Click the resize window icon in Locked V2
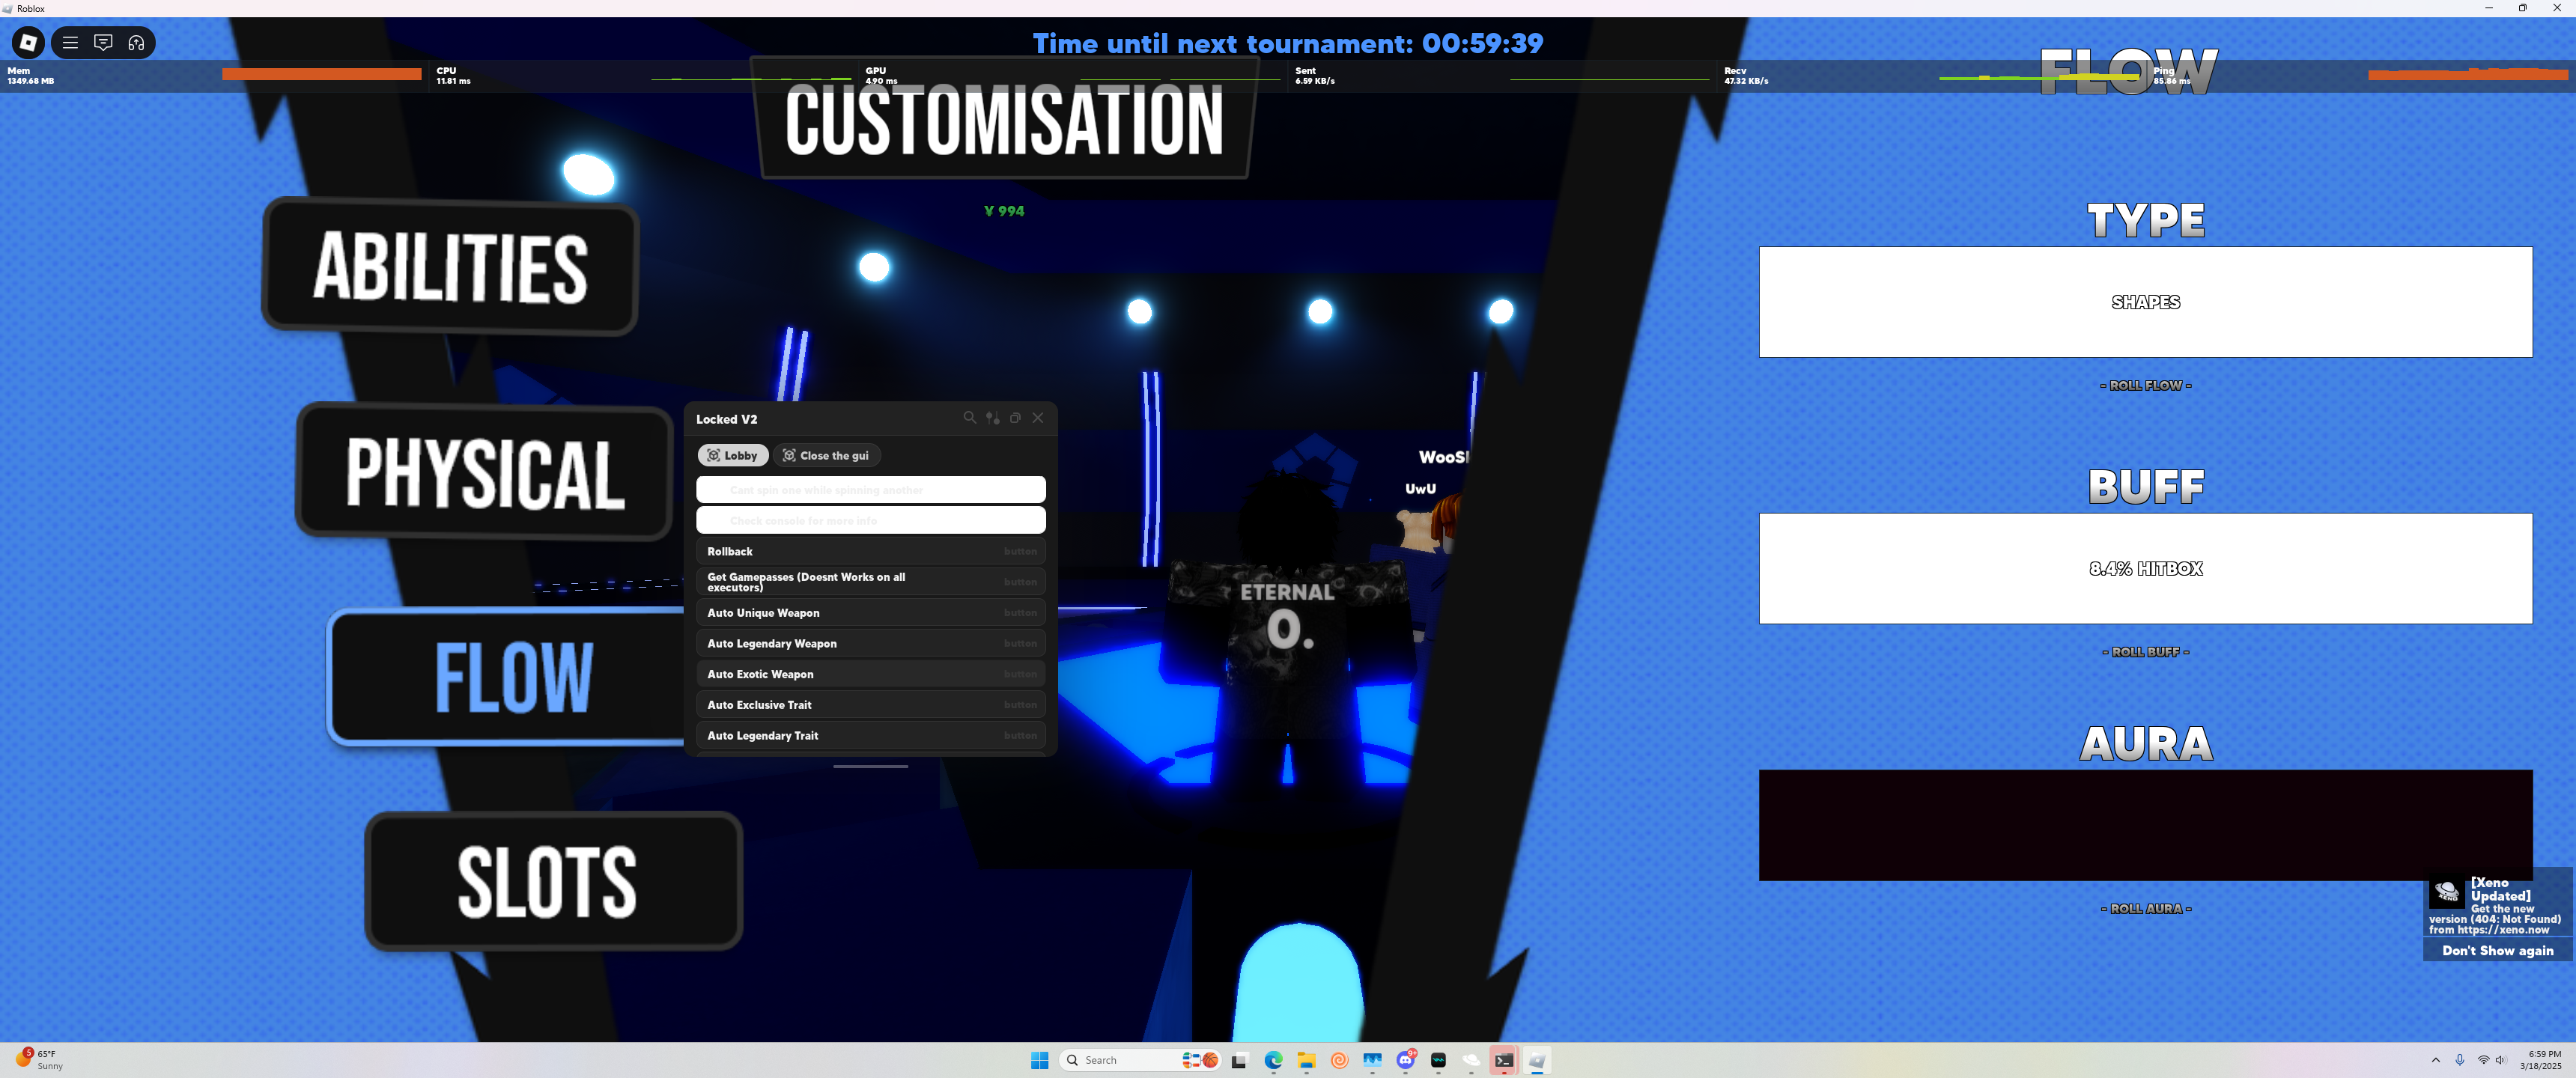 click(1015, 418)
